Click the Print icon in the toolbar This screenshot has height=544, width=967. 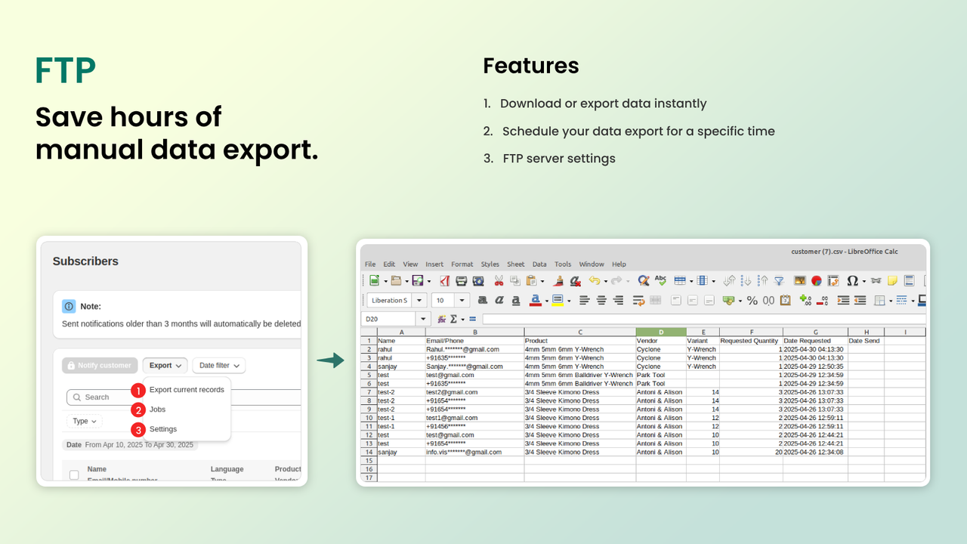[x=461, y=280]
